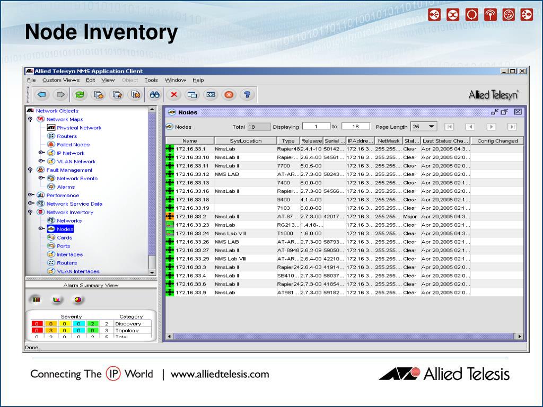
Task: Click the Displaying end field showing 18
Action: pyautogui.click(x=356, y=126)
